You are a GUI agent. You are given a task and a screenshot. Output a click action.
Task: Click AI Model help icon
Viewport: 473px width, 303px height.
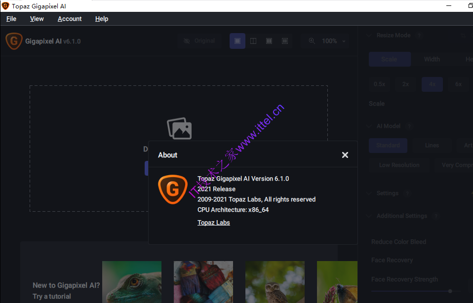click(409, 126)
